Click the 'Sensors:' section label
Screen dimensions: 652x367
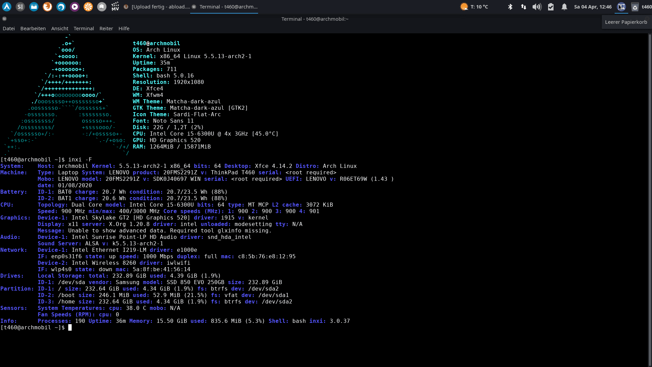(14, 308)
